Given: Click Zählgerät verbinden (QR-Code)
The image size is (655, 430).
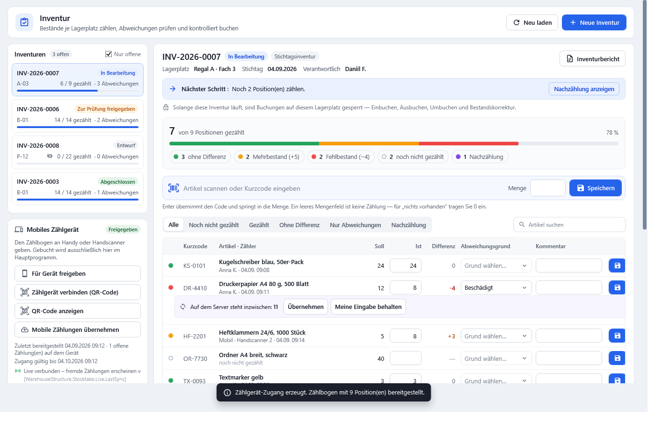Looking at the screenshot, I should tap(78, 292).
